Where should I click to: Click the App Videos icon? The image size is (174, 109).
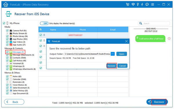tap(11, 42)
